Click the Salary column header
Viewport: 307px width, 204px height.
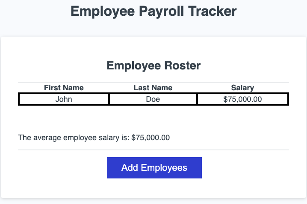point(242,88)
